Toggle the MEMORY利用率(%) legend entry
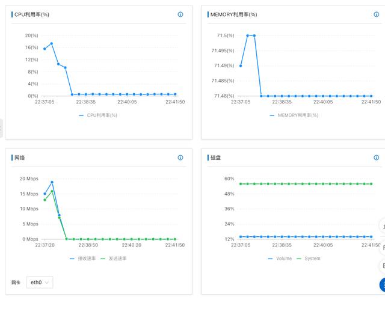Viewport: 385px width, 309px height. [294, 115]
